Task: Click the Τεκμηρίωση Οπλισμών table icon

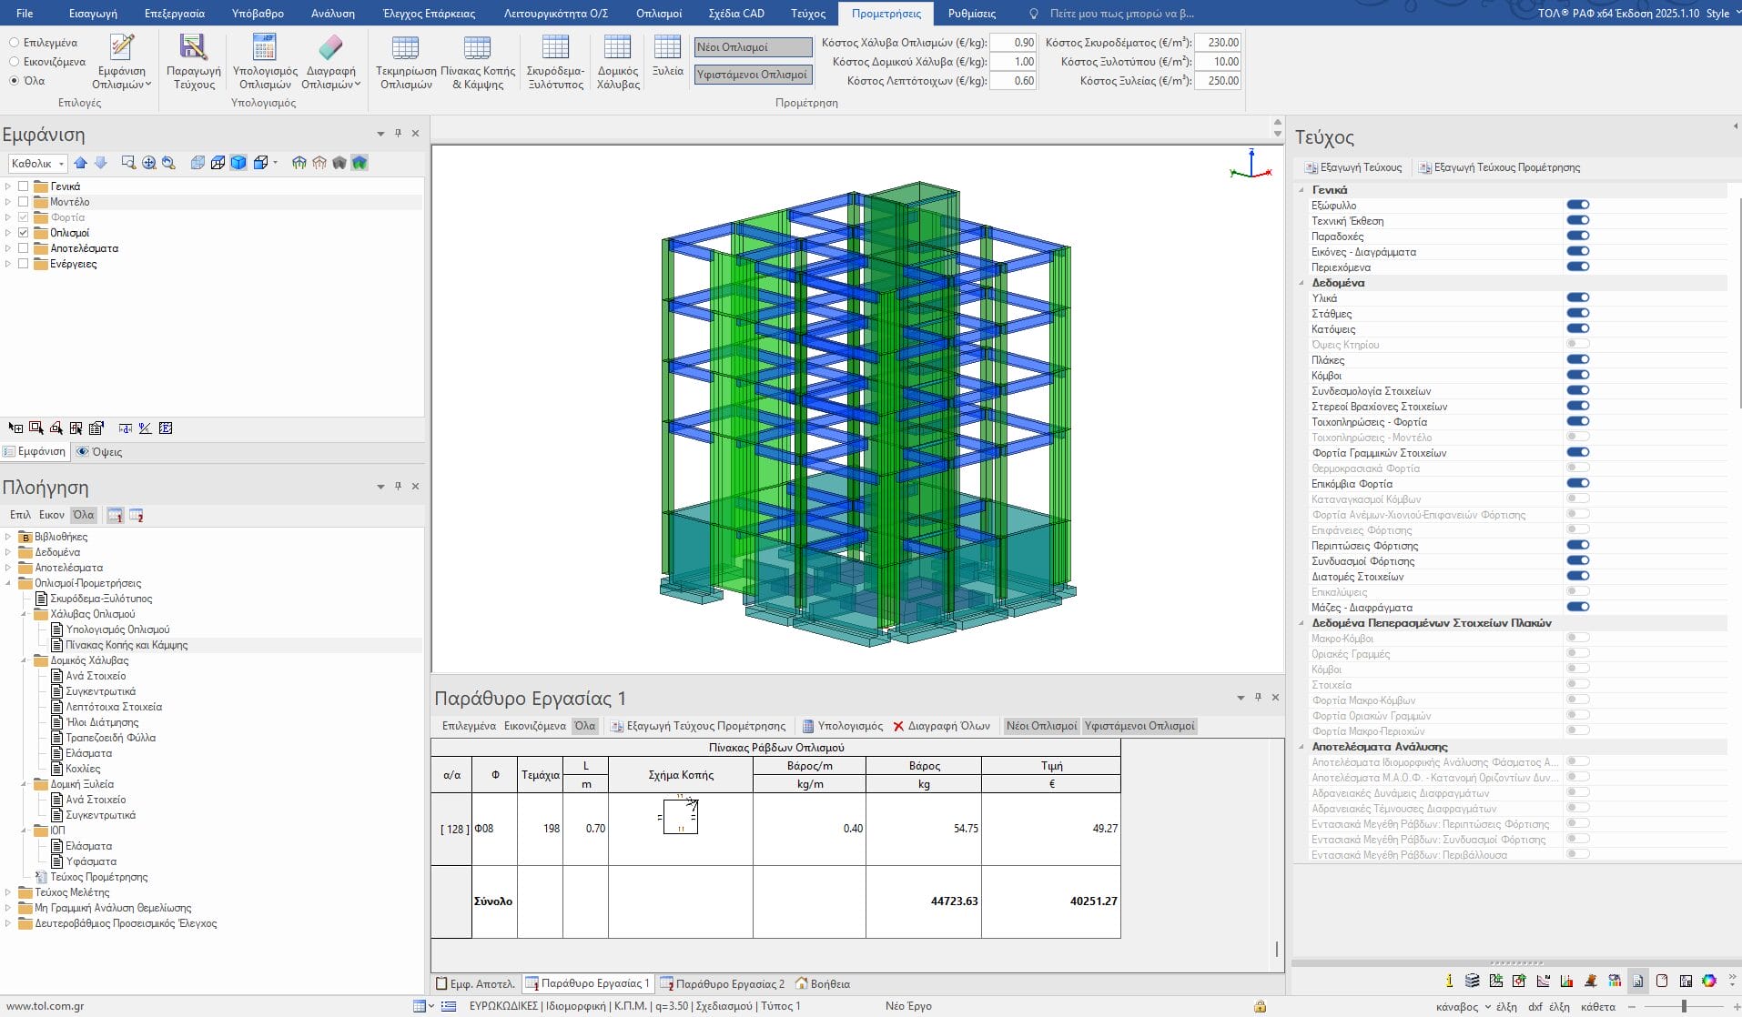Action: (x=405, y=47)
